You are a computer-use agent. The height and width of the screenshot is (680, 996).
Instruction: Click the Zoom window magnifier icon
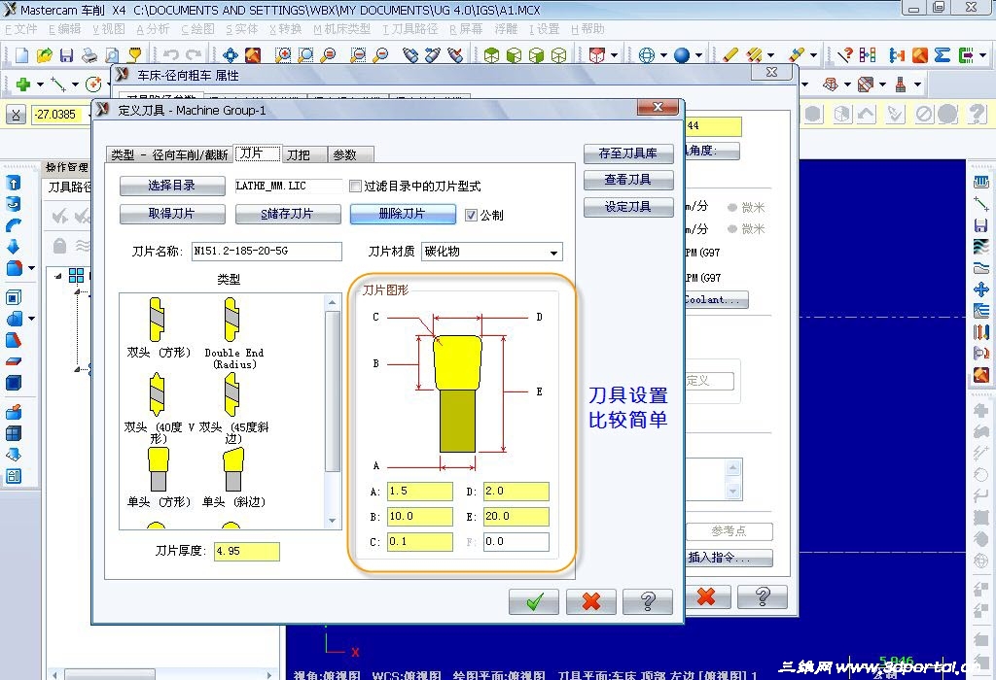coord(283,55)
